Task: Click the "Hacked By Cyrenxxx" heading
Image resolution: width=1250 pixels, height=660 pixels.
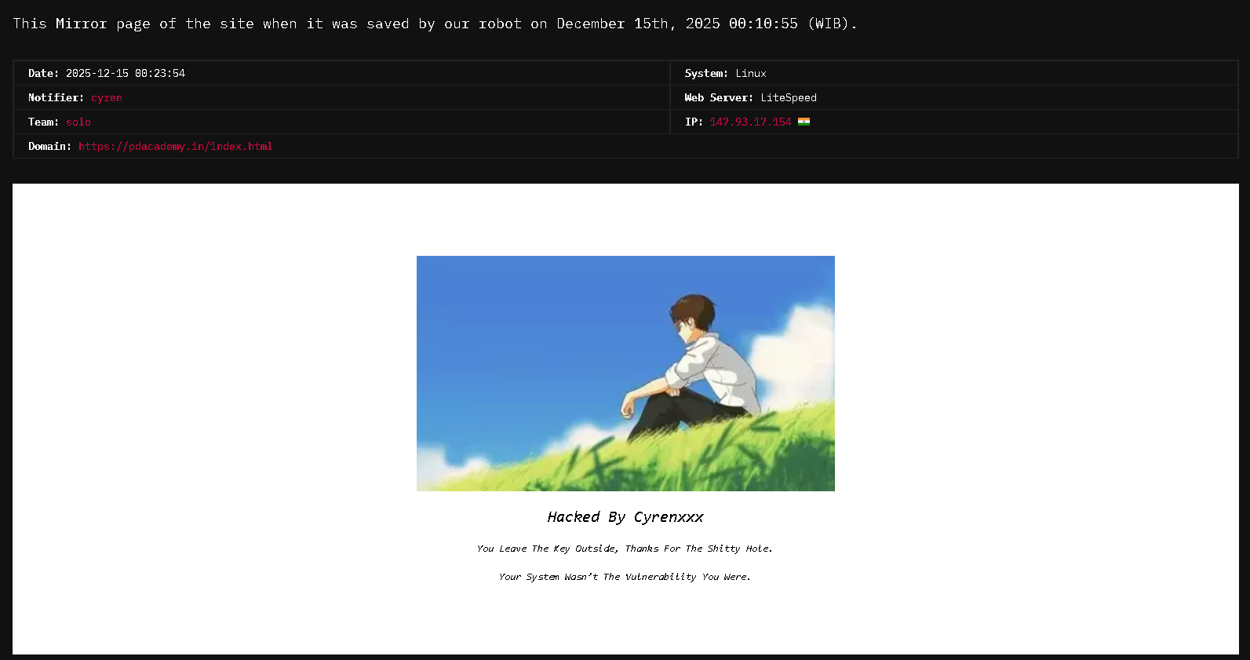Action: click(x=625, y=517)
